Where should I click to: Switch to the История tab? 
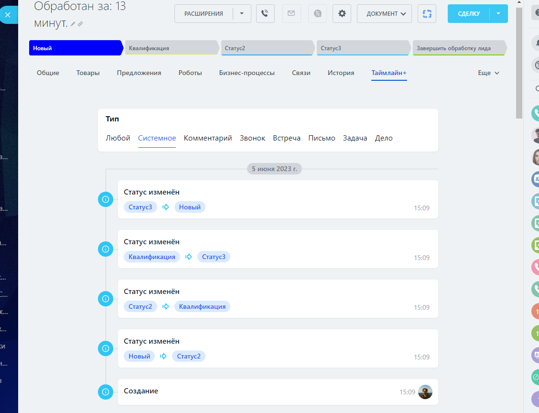(x=341, y=73)
